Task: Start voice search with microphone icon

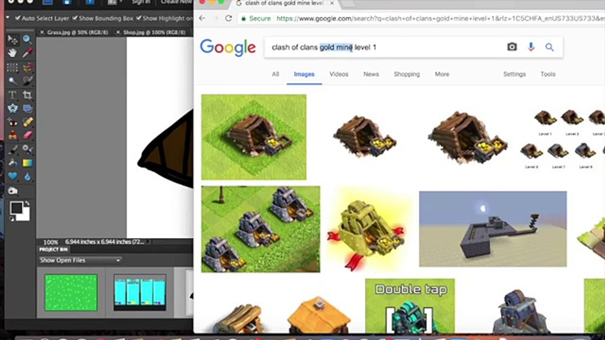Action: pos(531,47)
